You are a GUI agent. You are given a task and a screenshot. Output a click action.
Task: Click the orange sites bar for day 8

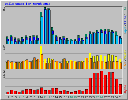pos(34,63)
